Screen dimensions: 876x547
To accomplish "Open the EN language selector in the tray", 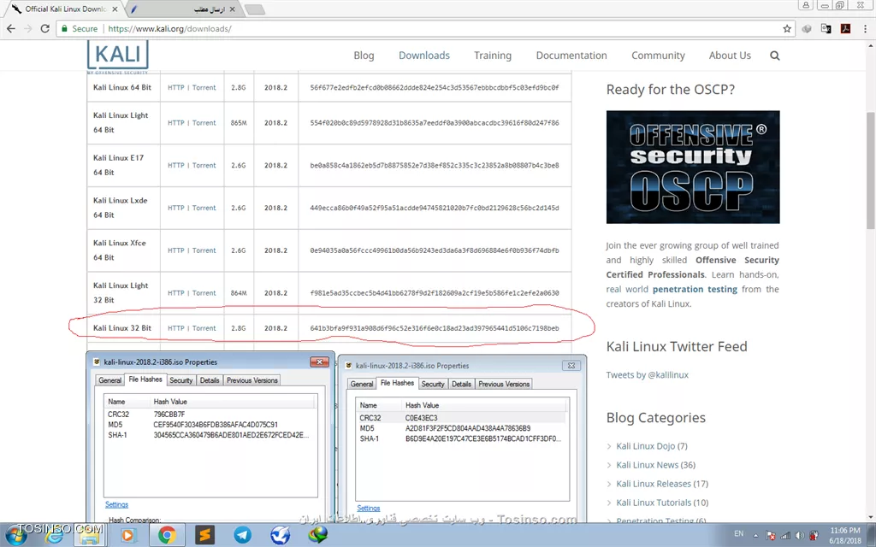I will (738, 533).
